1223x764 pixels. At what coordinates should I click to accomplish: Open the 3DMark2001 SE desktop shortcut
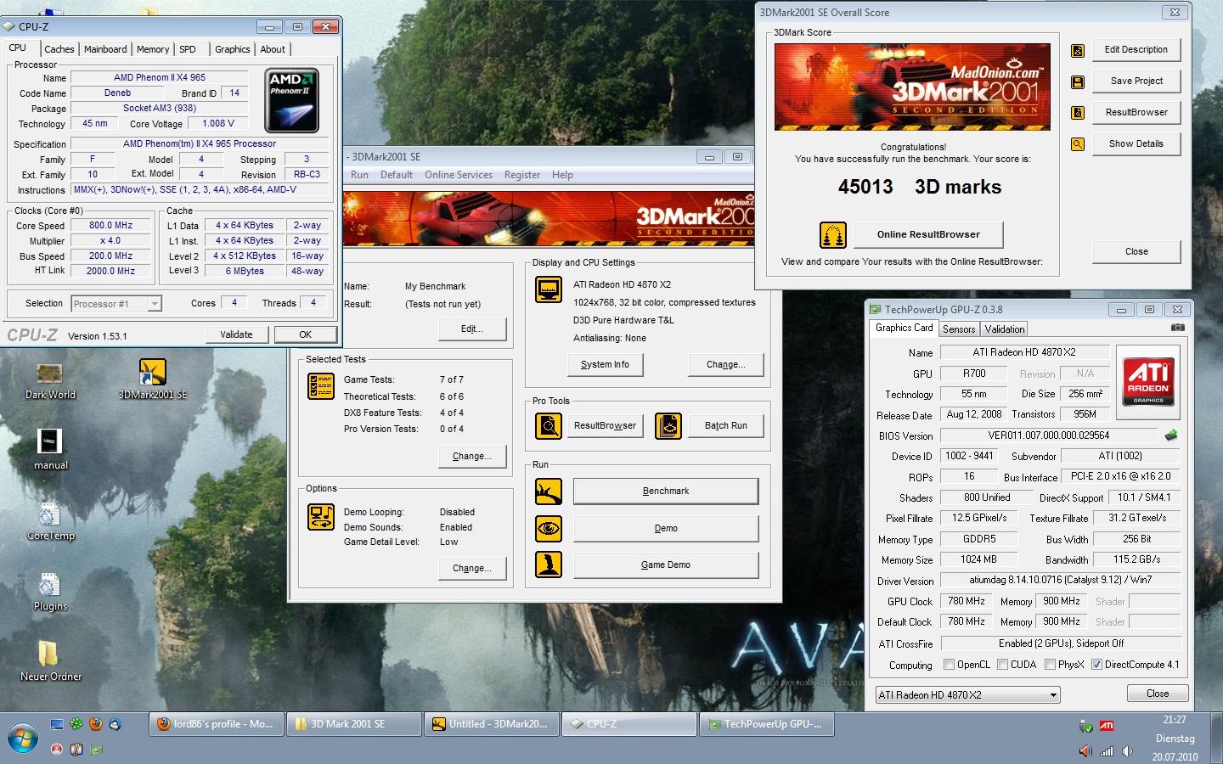tap(153, 380)
